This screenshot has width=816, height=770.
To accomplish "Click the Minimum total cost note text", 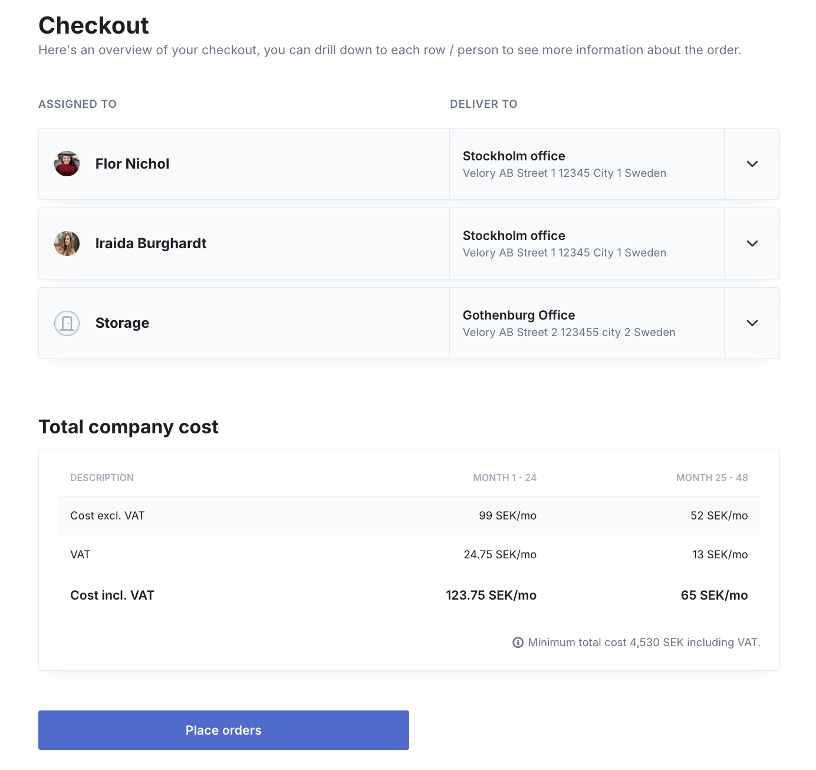I will [644, 643].
